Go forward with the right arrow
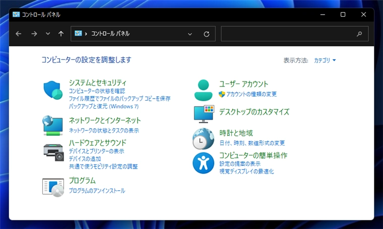Viewport: 383px width, 229px height. tap(34, 34)
